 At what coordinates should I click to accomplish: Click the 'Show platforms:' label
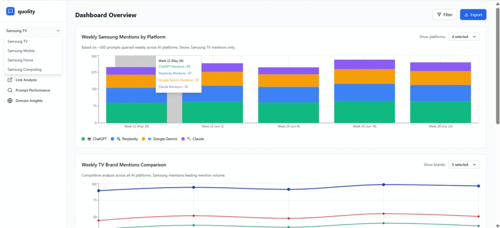[x=433, y=37]
